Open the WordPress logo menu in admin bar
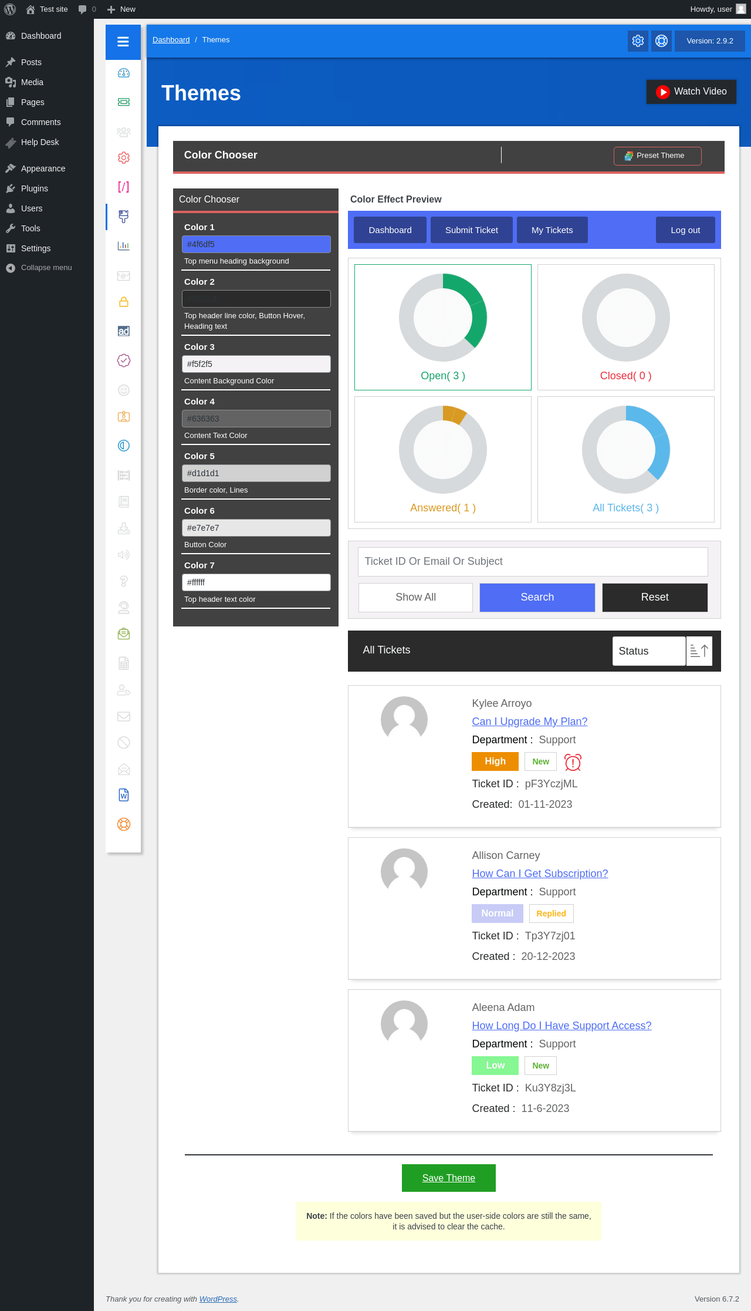This screenshot has height=1311, width=751. point(10,9)
